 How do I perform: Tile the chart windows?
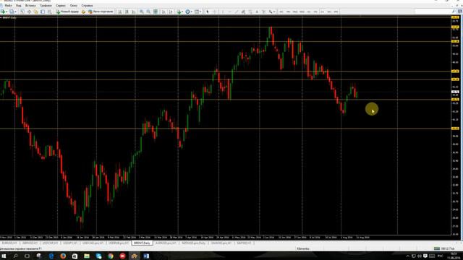[x=156, y=12]
